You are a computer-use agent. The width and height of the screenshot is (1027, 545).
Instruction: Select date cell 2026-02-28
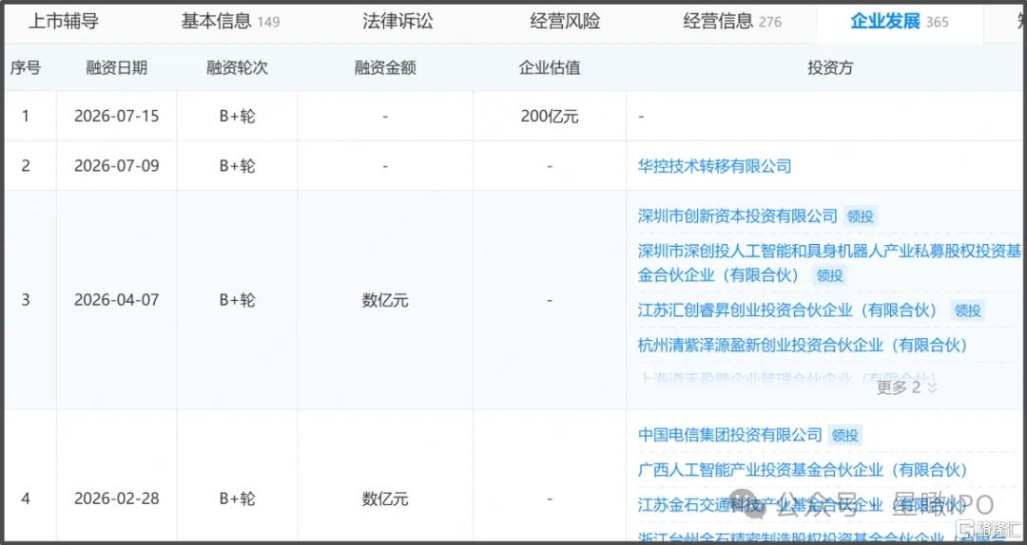click(x=117, y=499)
